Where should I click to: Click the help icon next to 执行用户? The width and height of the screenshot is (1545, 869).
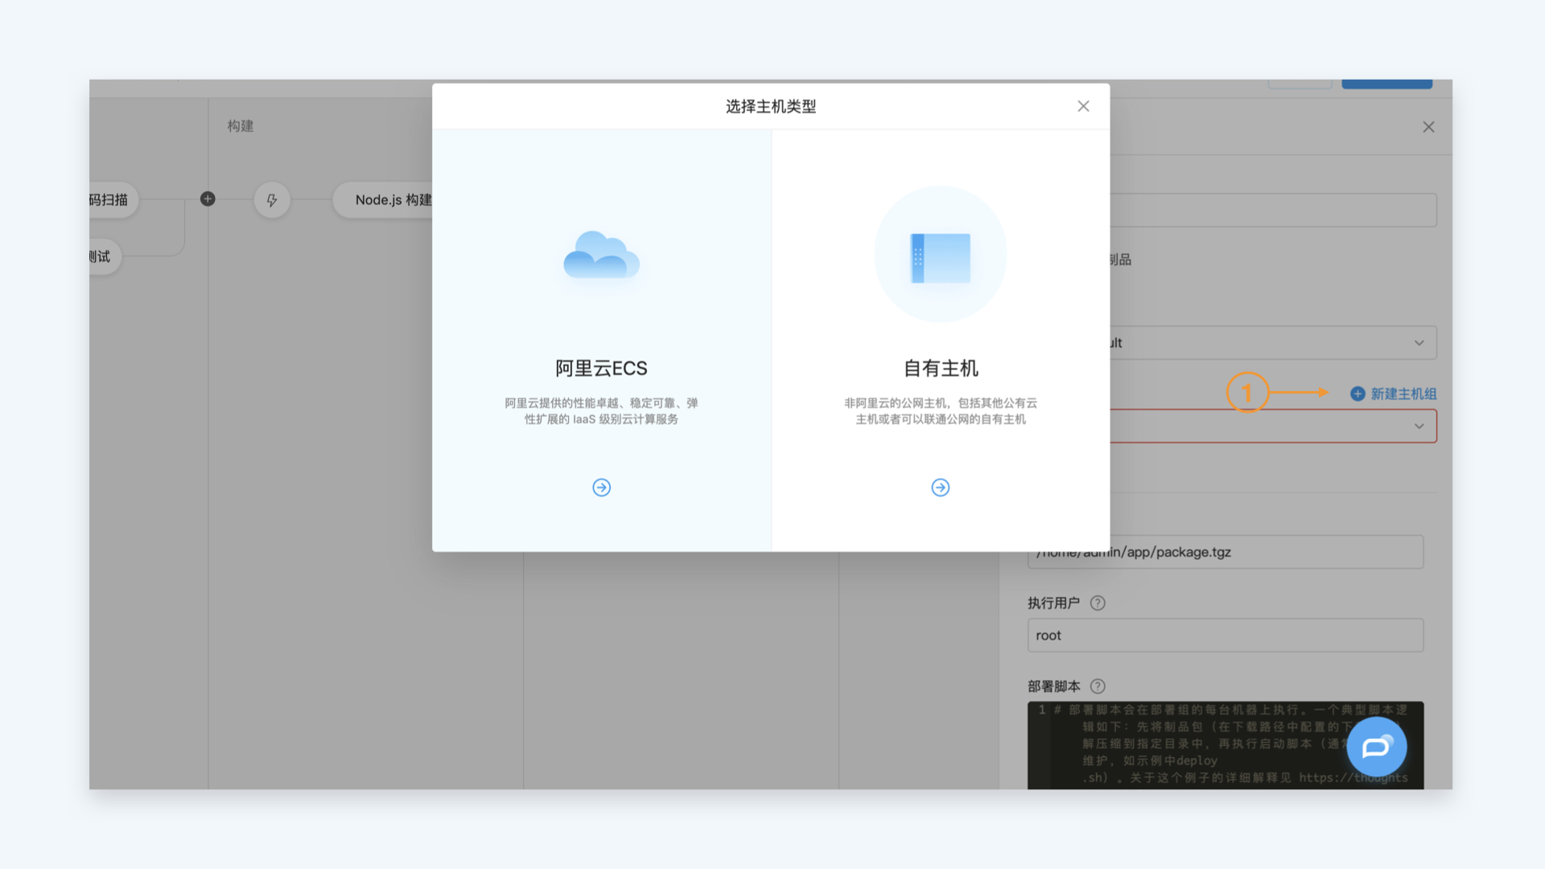click(x=1098, y=603)
